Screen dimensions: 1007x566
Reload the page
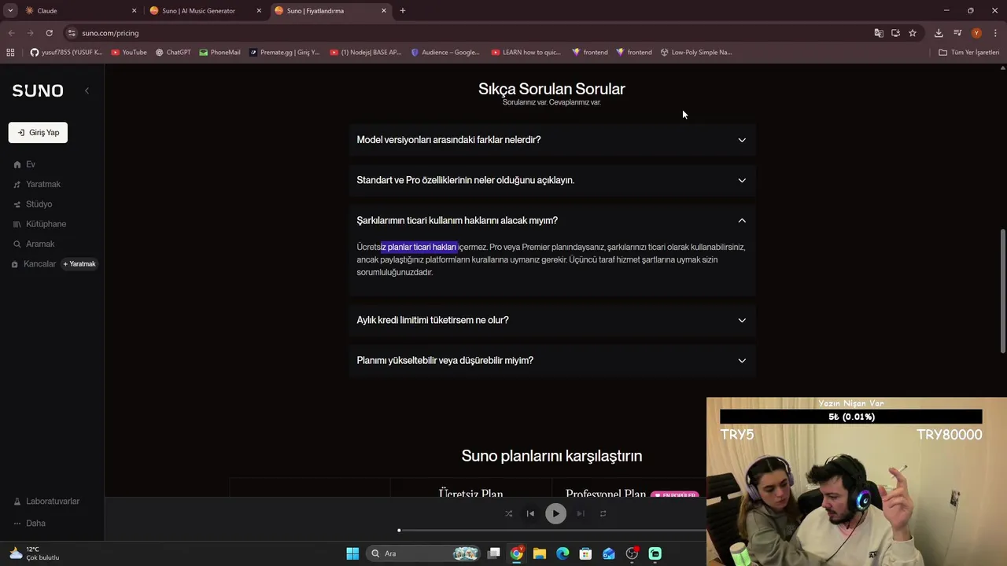click(x=49, y=33)
